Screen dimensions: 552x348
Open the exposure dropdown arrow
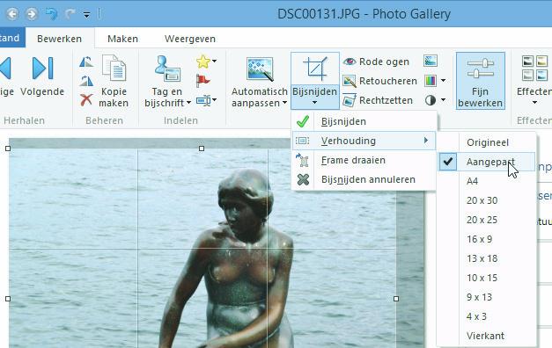[x=443, y=100]
